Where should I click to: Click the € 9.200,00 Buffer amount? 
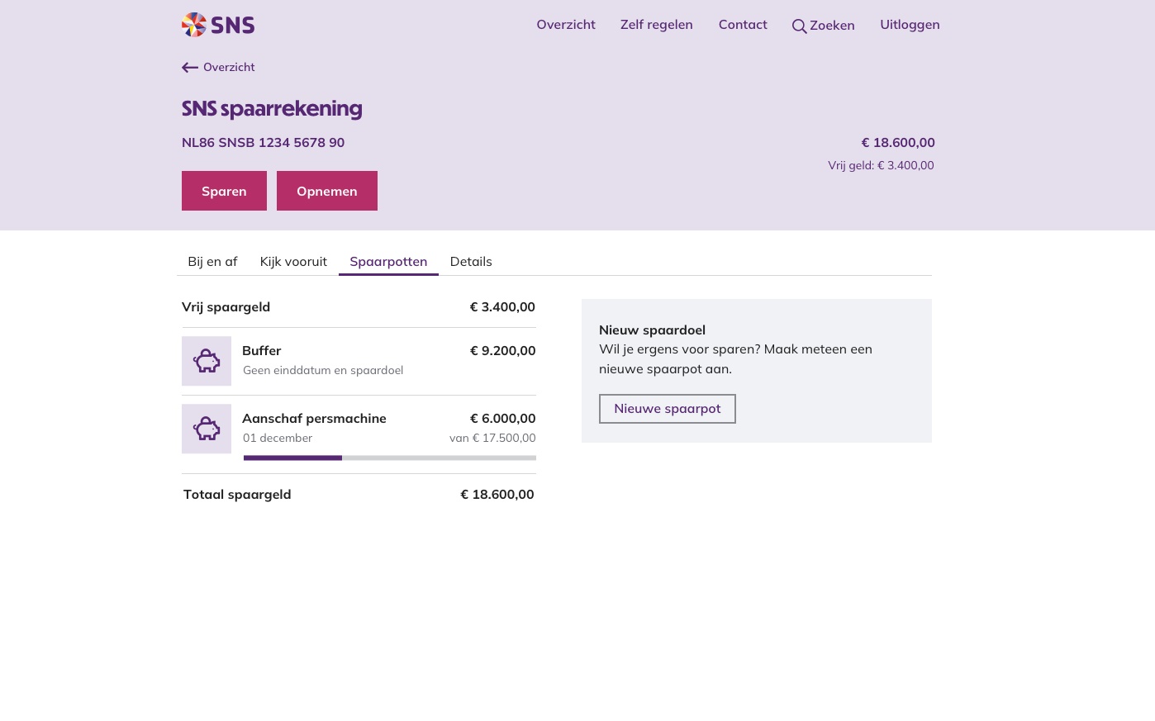[502, 351]
